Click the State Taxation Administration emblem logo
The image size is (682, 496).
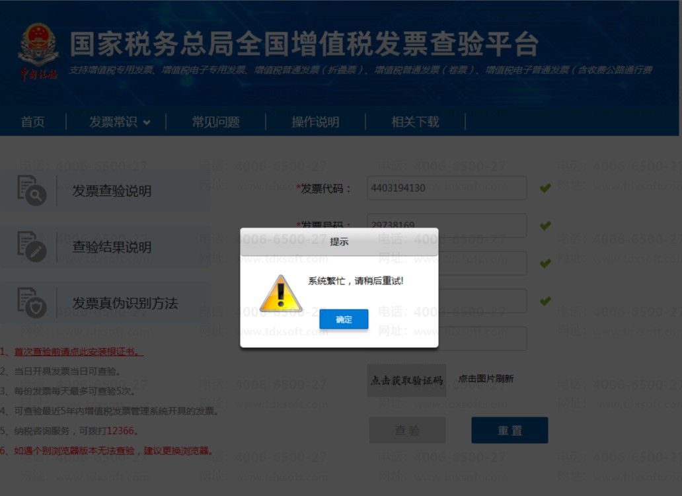tap(38, 52)
